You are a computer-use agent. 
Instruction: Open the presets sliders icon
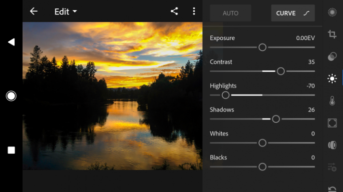pyautogui.click(x=332, y=167)
